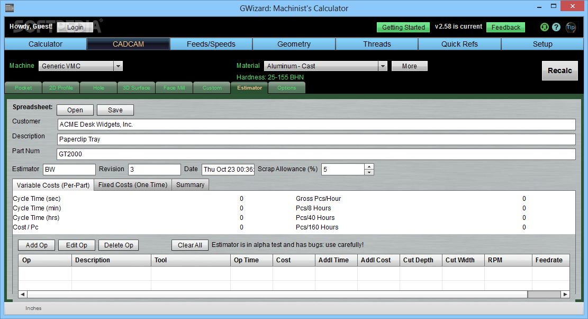
Task: Expand the Machine dropdown arrow
Action: coord(118,66)
